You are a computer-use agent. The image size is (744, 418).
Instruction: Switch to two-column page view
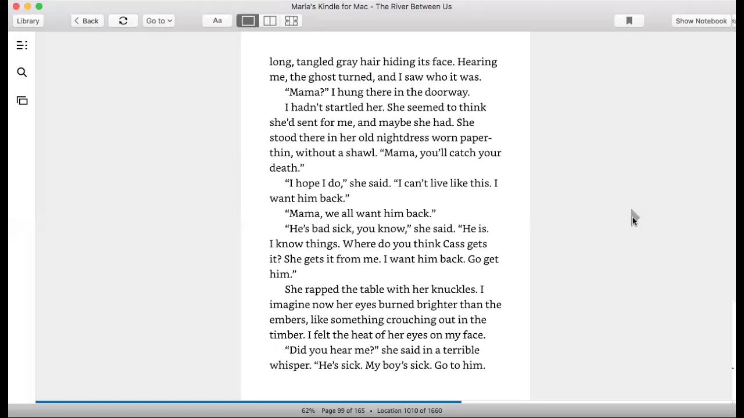point(270,21)
